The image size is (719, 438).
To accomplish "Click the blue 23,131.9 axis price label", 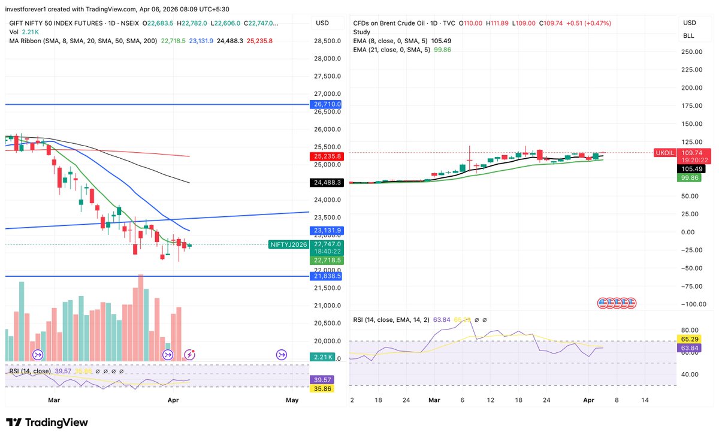I will pyautogui.click(x=327, y=231).
